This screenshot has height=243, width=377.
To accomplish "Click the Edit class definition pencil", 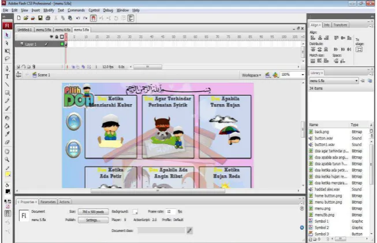I will click(189, 231).
